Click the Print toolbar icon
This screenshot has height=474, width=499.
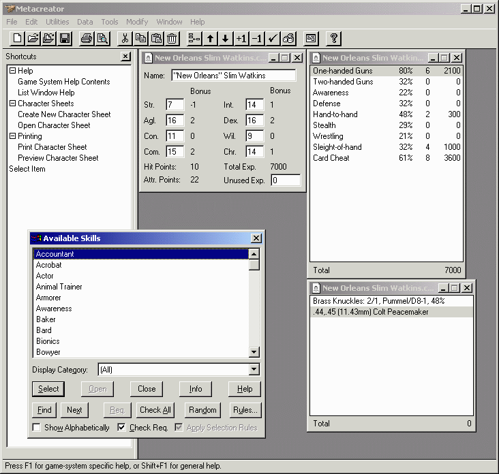tap(87, 39)
